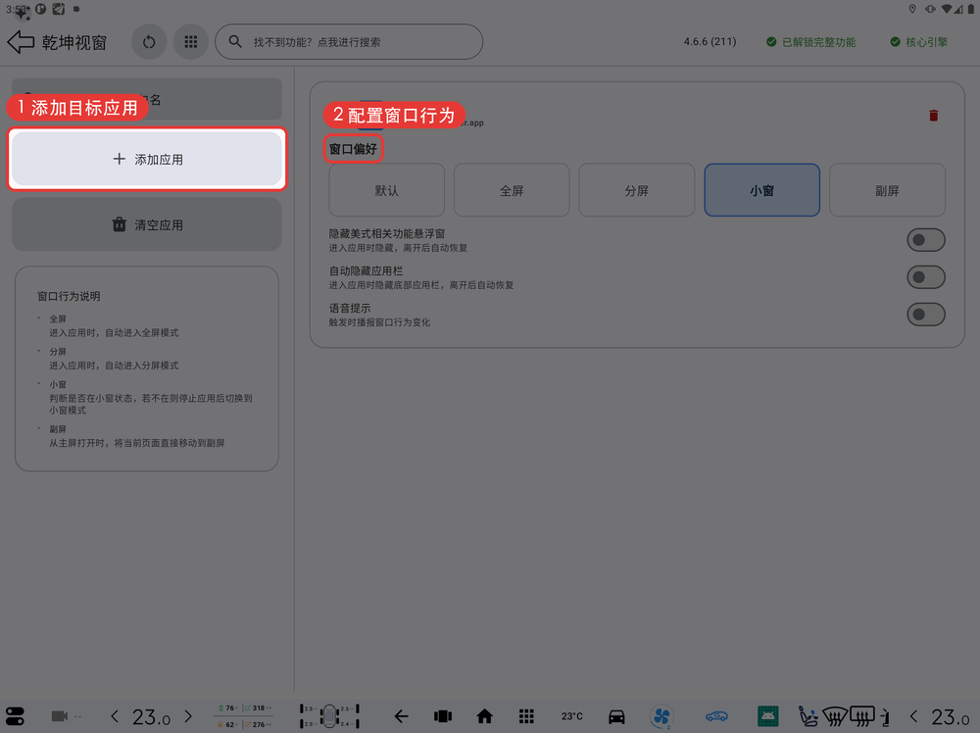Open the blue fan climate icon
The height and width of the screenshot is (733, 980).
(661, 716)
